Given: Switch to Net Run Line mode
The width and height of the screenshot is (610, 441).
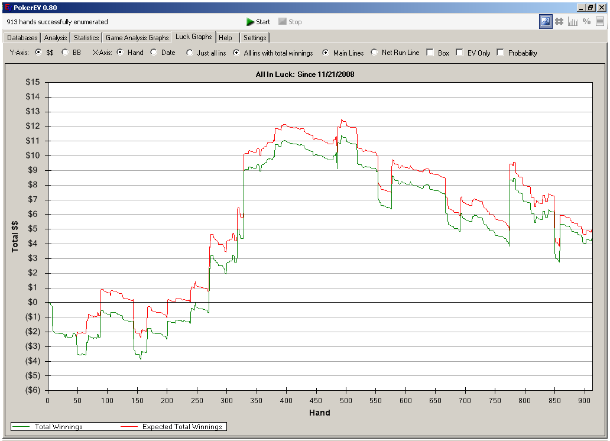Looking at the screenshot, I should point(374,53).
